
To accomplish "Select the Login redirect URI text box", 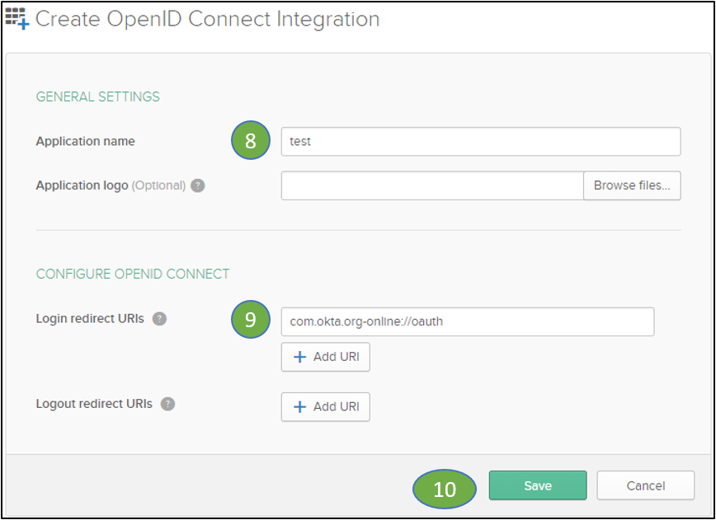I will (x=468, y=321).
